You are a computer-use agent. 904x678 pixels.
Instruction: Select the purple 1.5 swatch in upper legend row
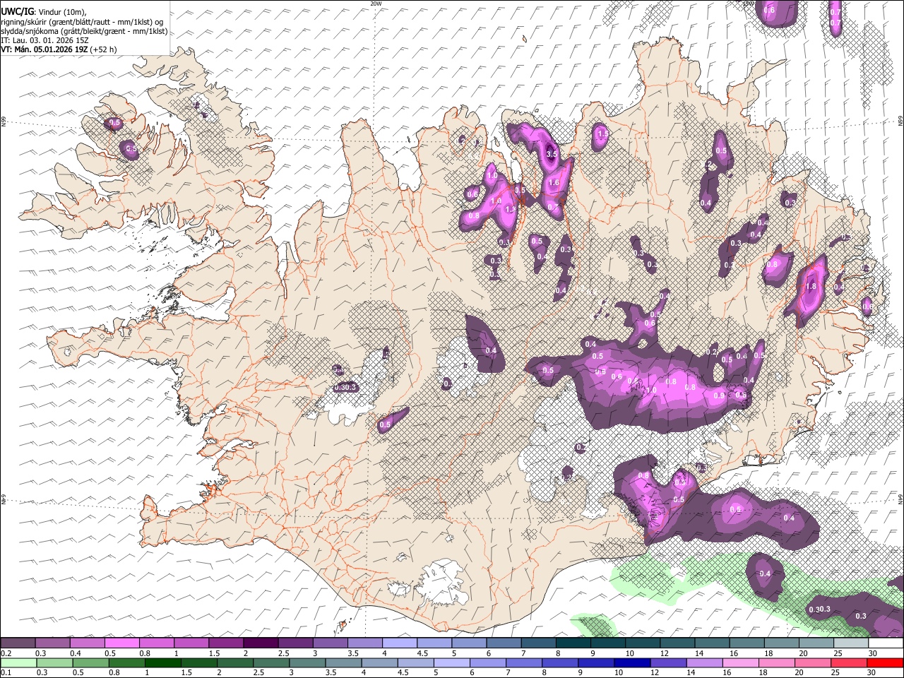click(x=226, y=643)
